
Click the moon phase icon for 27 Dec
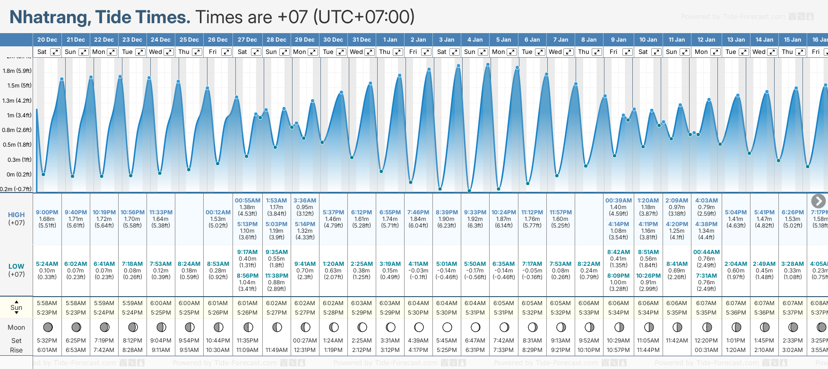point(248,327)
